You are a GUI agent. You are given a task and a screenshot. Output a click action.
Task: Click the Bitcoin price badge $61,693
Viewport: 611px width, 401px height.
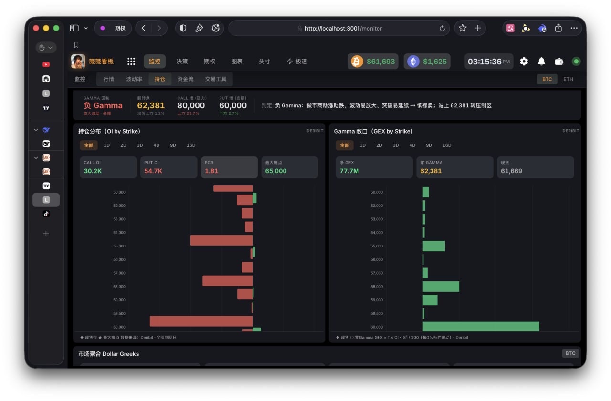(373, 62)
